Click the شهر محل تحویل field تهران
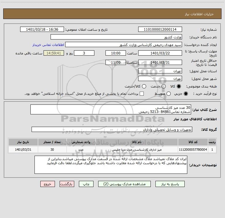225x218 pixels. pyautogui.click(x=160, y=79)
